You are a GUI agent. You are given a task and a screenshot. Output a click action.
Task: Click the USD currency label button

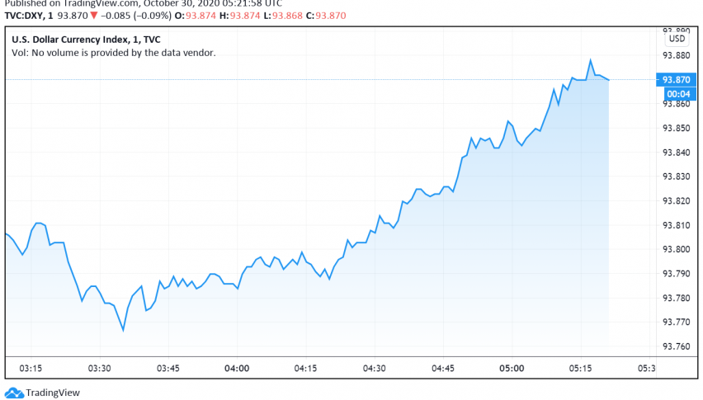[677, 39]
